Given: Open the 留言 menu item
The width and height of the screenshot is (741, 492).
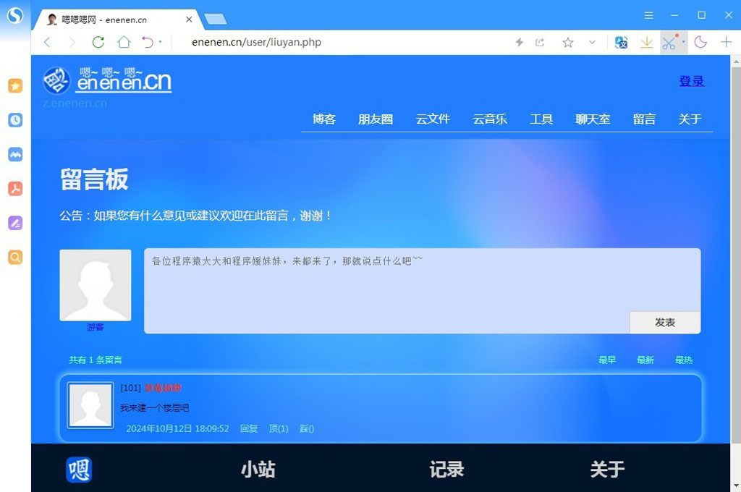Looking at the screenshot, I should 645,119.
